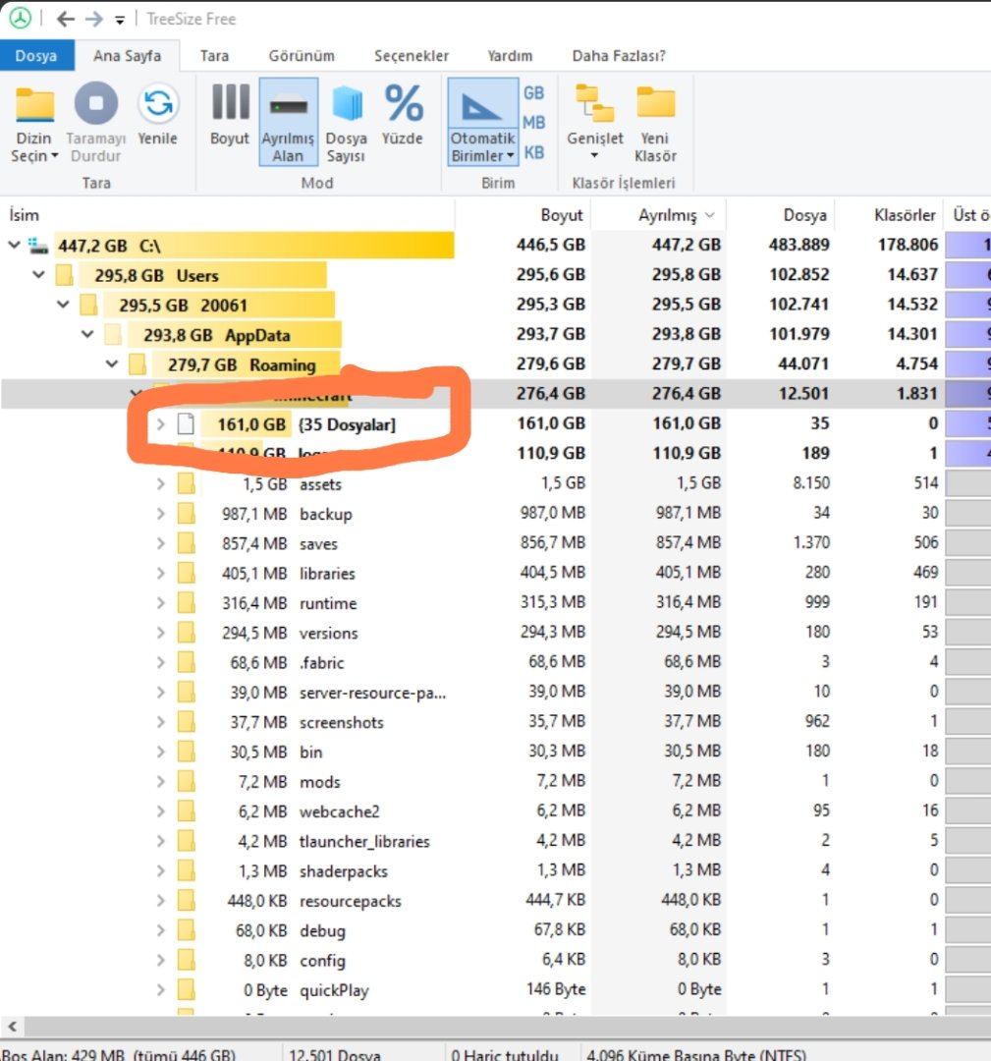The width and height of the screenshot is (991, 1061).
Task: Open the Dosya menu
Action: coord(36,55)
